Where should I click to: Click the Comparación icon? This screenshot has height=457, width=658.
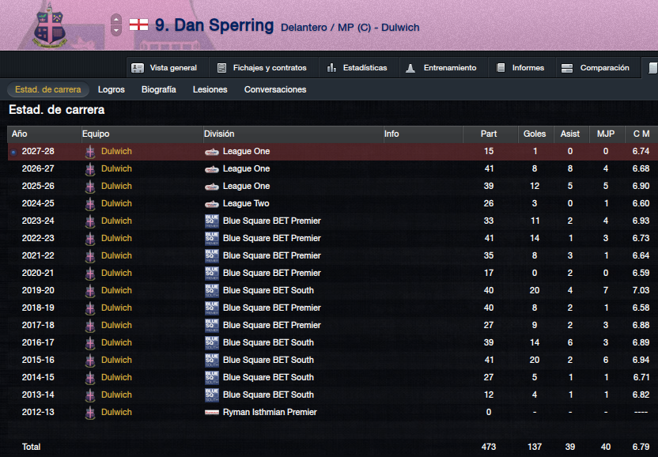click(567, 68)
